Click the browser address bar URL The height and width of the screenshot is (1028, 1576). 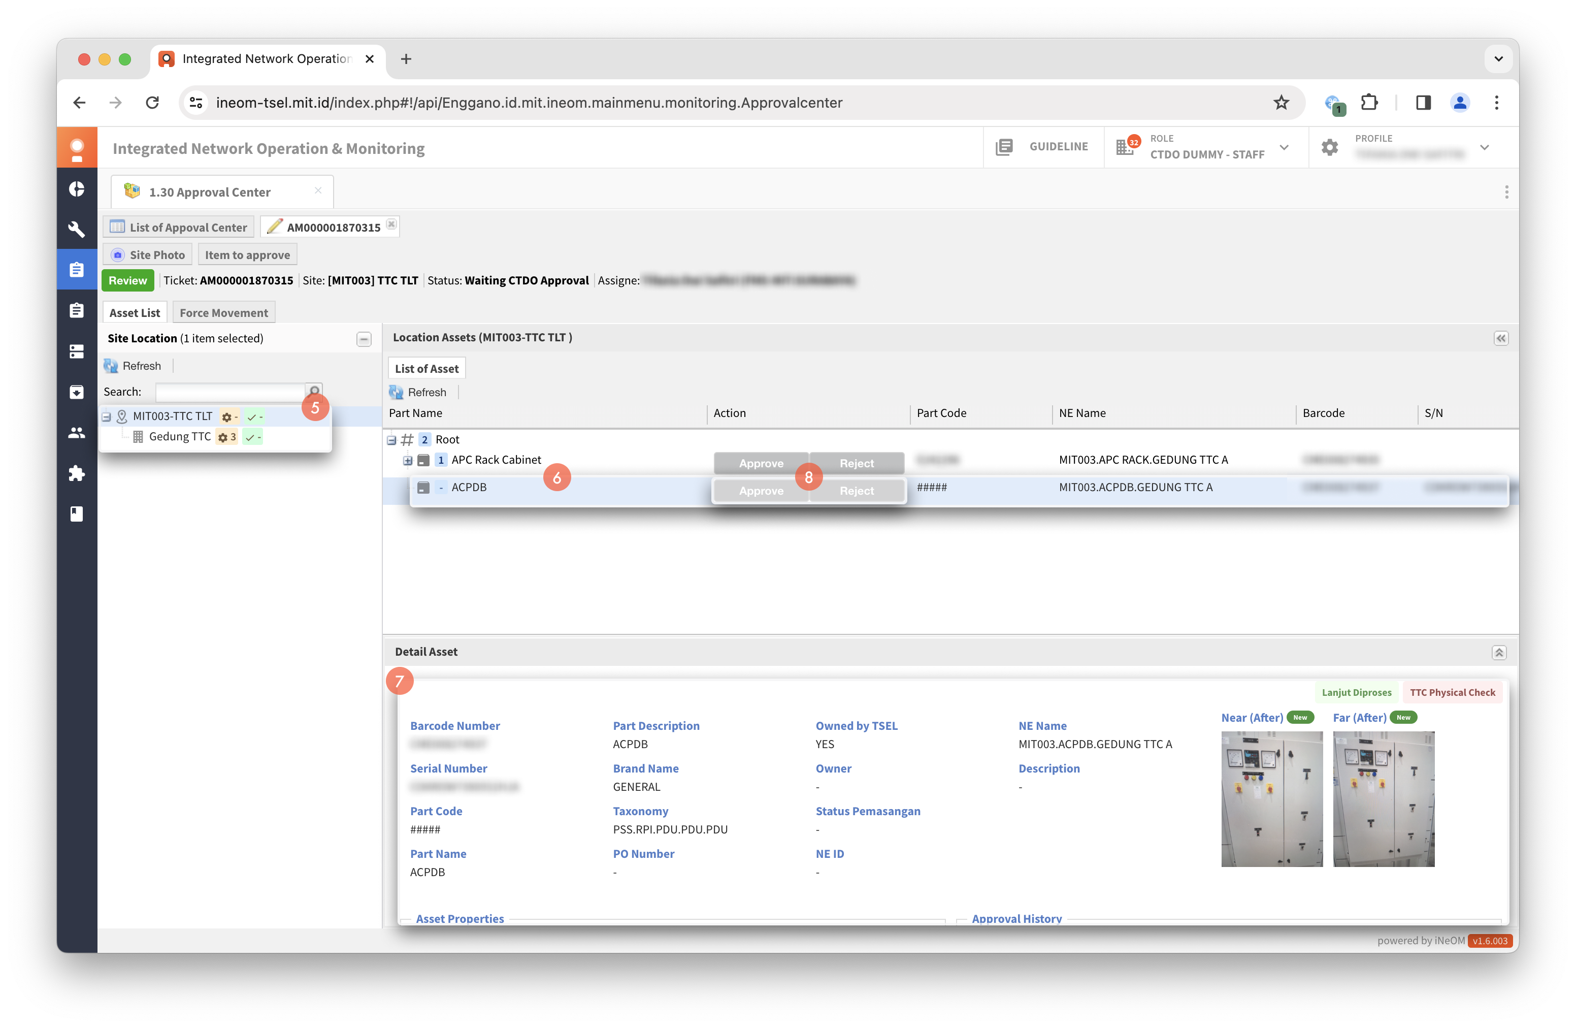tap(529, 103)
